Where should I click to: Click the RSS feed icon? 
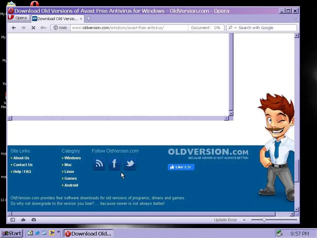(99, 163)
